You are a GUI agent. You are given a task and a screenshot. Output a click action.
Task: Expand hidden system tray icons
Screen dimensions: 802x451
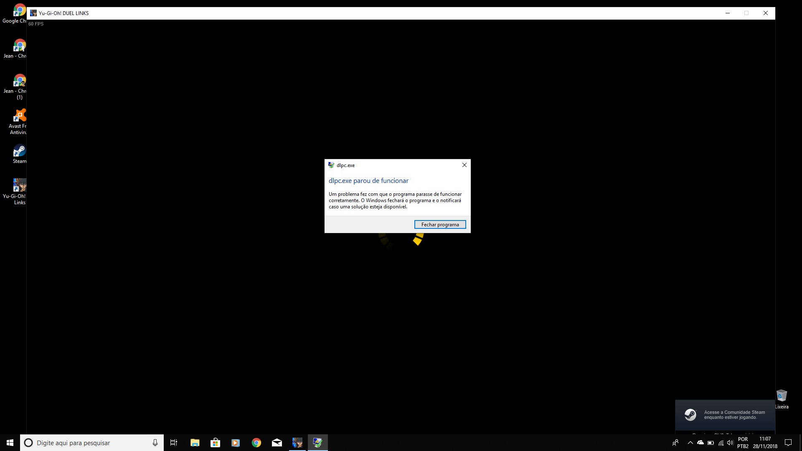coord(690,443)
